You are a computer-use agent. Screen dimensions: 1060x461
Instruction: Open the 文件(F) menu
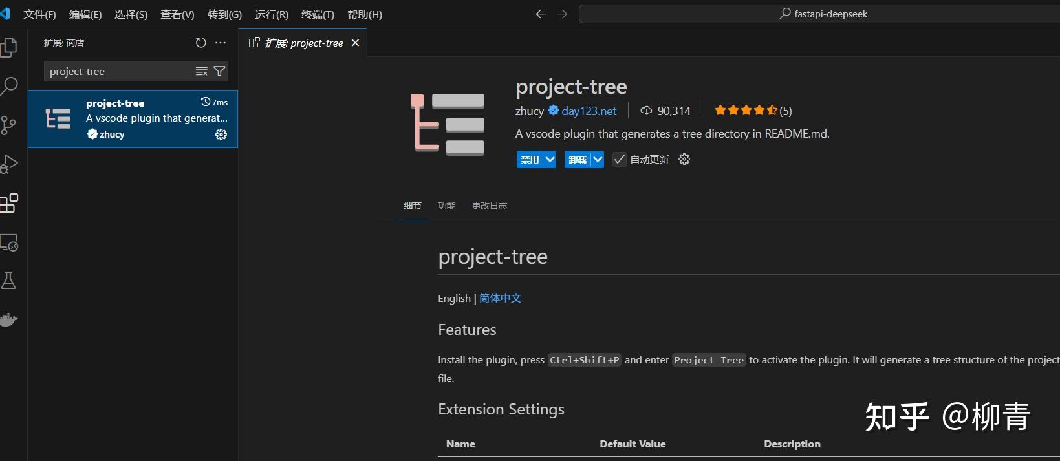[39, 14]
